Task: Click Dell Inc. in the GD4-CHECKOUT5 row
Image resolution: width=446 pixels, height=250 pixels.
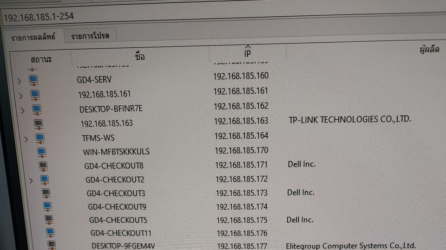Action: (x=300, y=219)
